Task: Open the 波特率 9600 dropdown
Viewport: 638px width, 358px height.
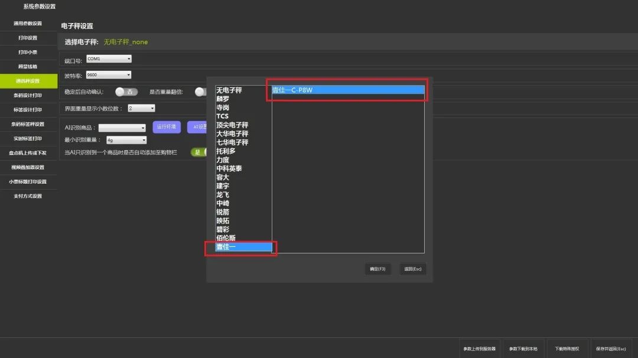Action: (109, 75)
